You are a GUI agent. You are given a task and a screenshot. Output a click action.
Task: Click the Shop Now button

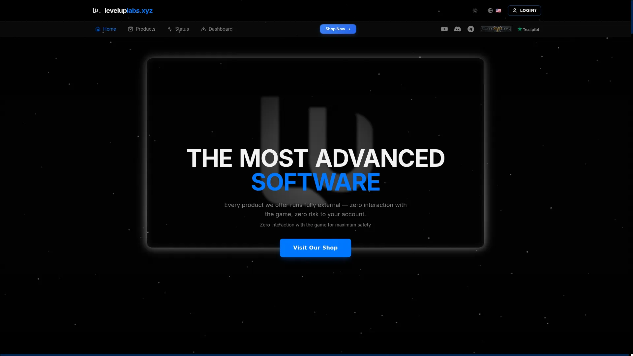click(338, 29)
